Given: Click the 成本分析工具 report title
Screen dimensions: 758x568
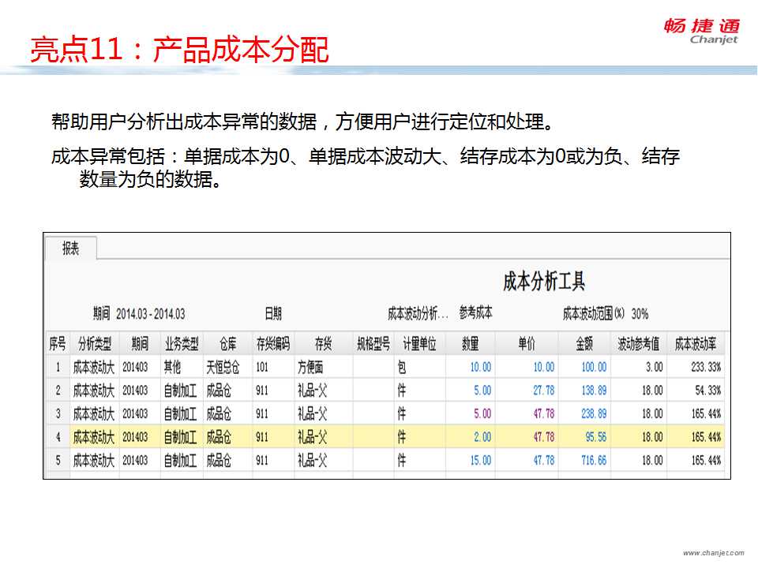Looking at the screenshot, I should point(544,282).
